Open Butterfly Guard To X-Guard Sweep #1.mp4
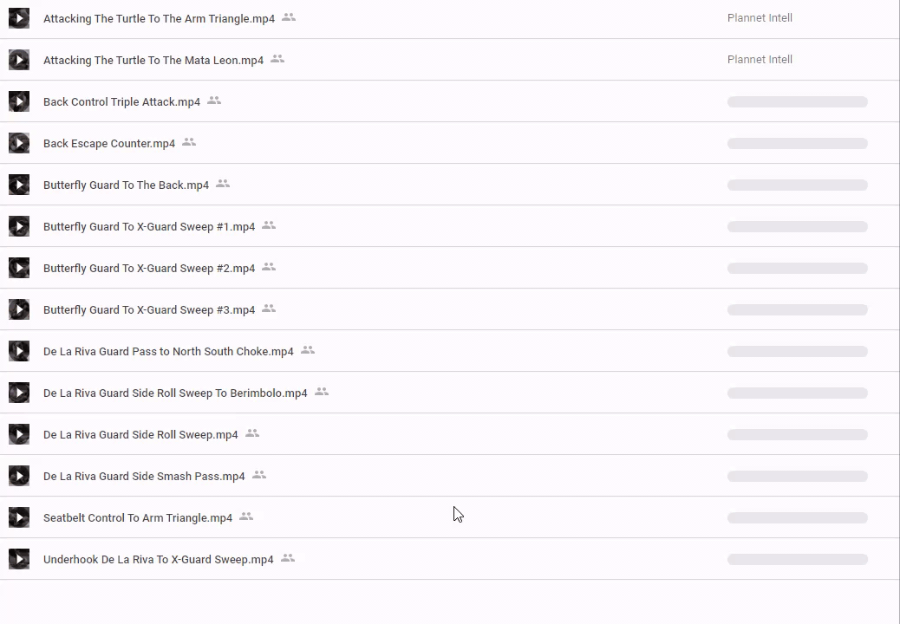The image size is (900, 624). (149, 227)
